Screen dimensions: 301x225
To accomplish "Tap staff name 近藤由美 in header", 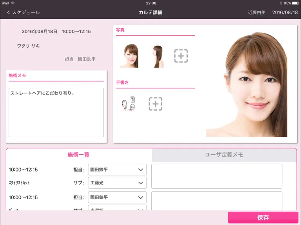I will 256,12.
